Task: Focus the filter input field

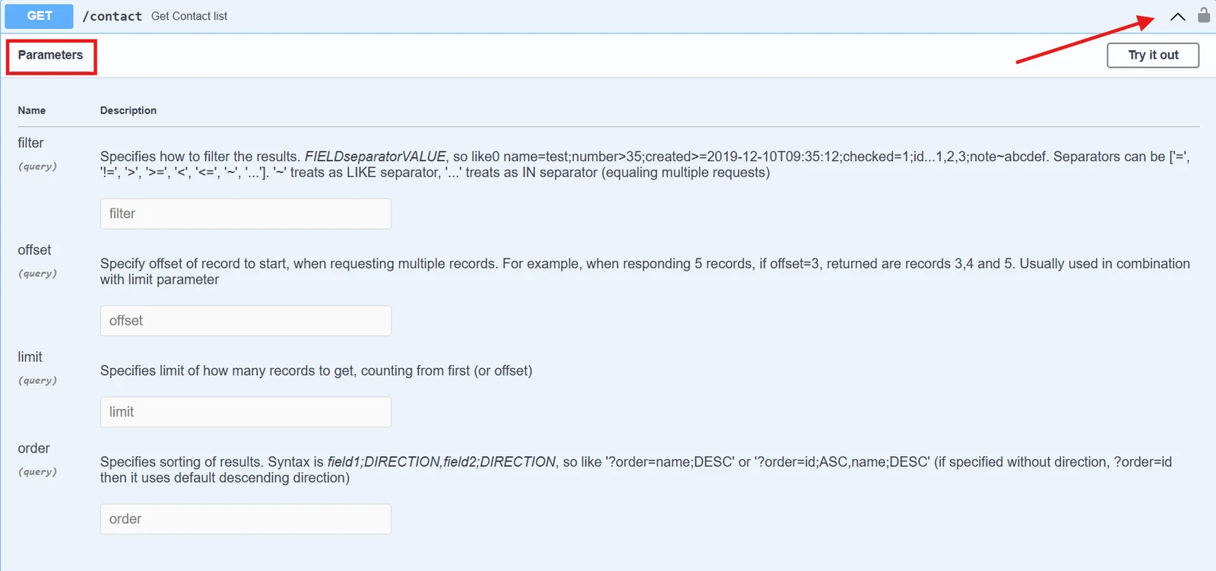Action: (x=245, y=214)
